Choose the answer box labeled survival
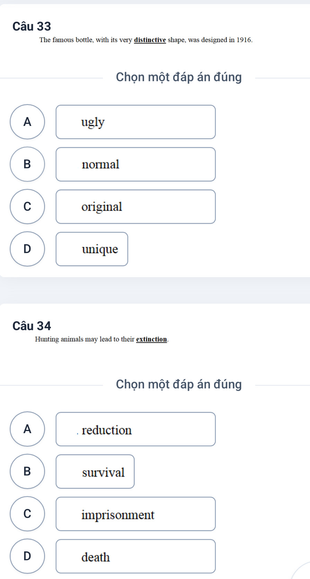 click(95, 472)
